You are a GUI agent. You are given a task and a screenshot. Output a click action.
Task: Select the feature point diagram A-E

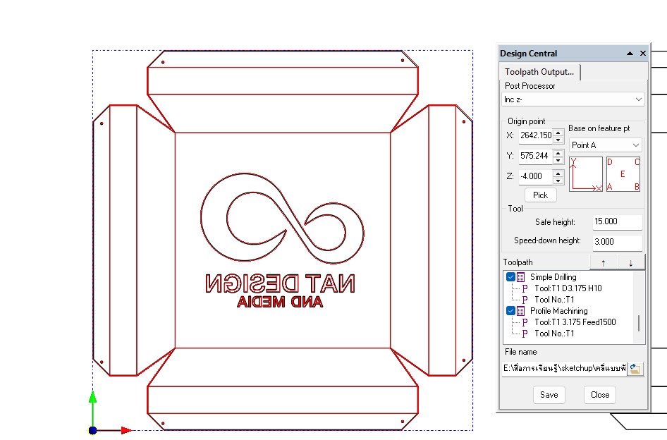click(623, 174)
